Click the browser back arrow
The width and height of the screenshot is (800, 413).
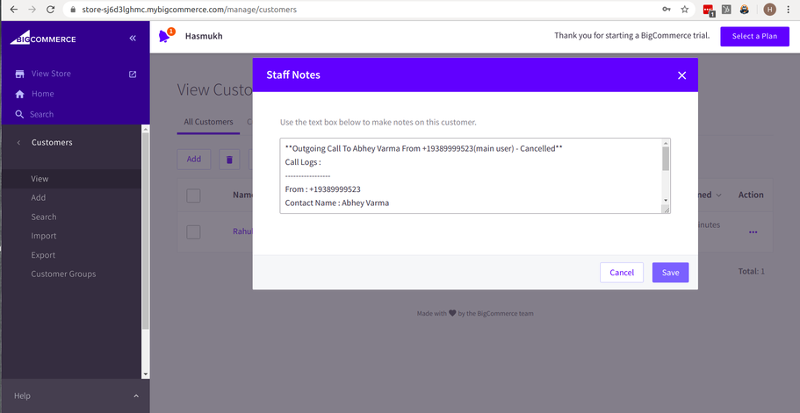point(14,9)
